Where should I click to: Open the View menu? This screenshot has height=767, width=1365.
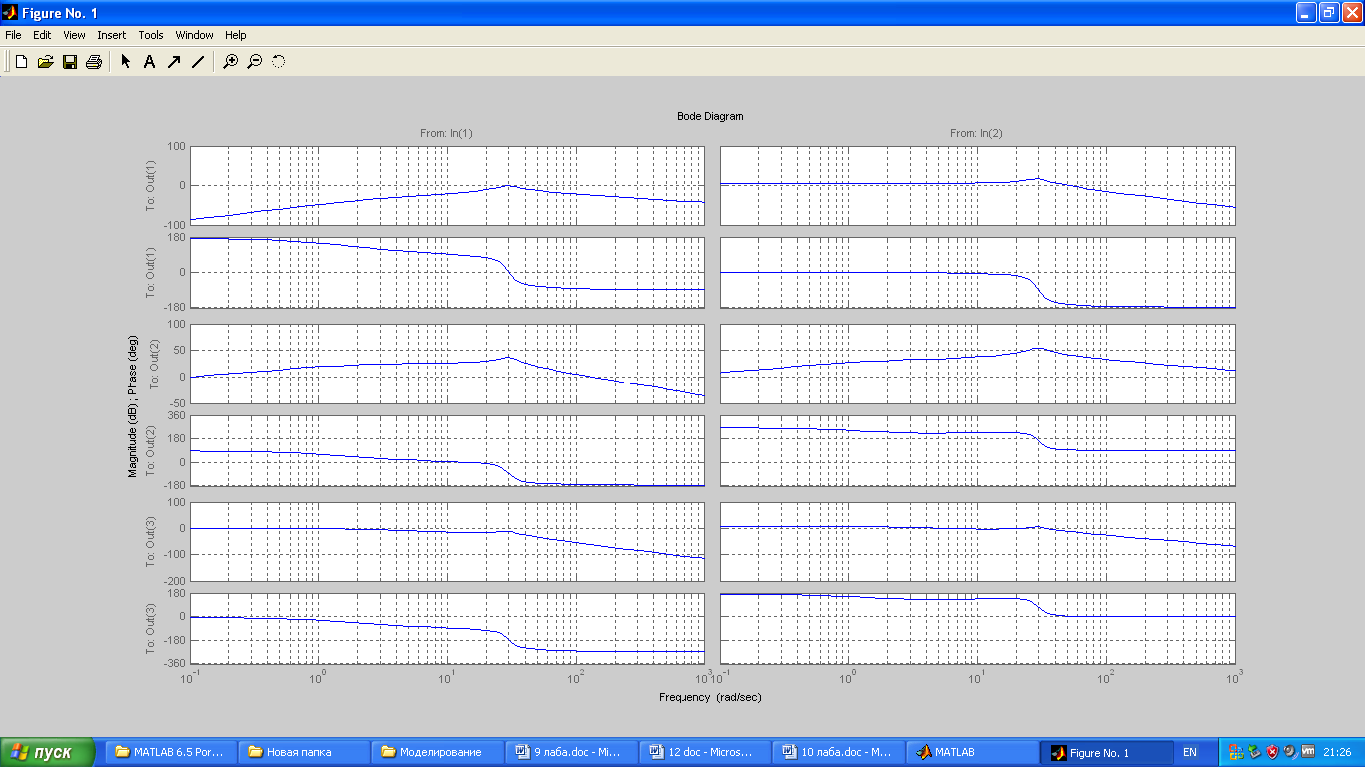click(74, 35)
